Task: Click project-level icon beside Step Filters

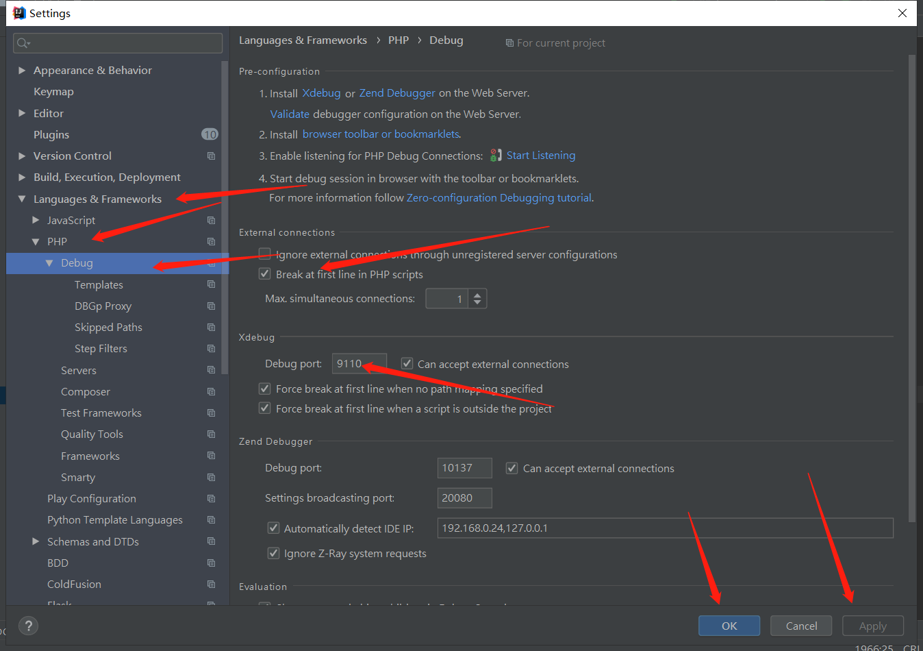Action: [x=211, y=349]
